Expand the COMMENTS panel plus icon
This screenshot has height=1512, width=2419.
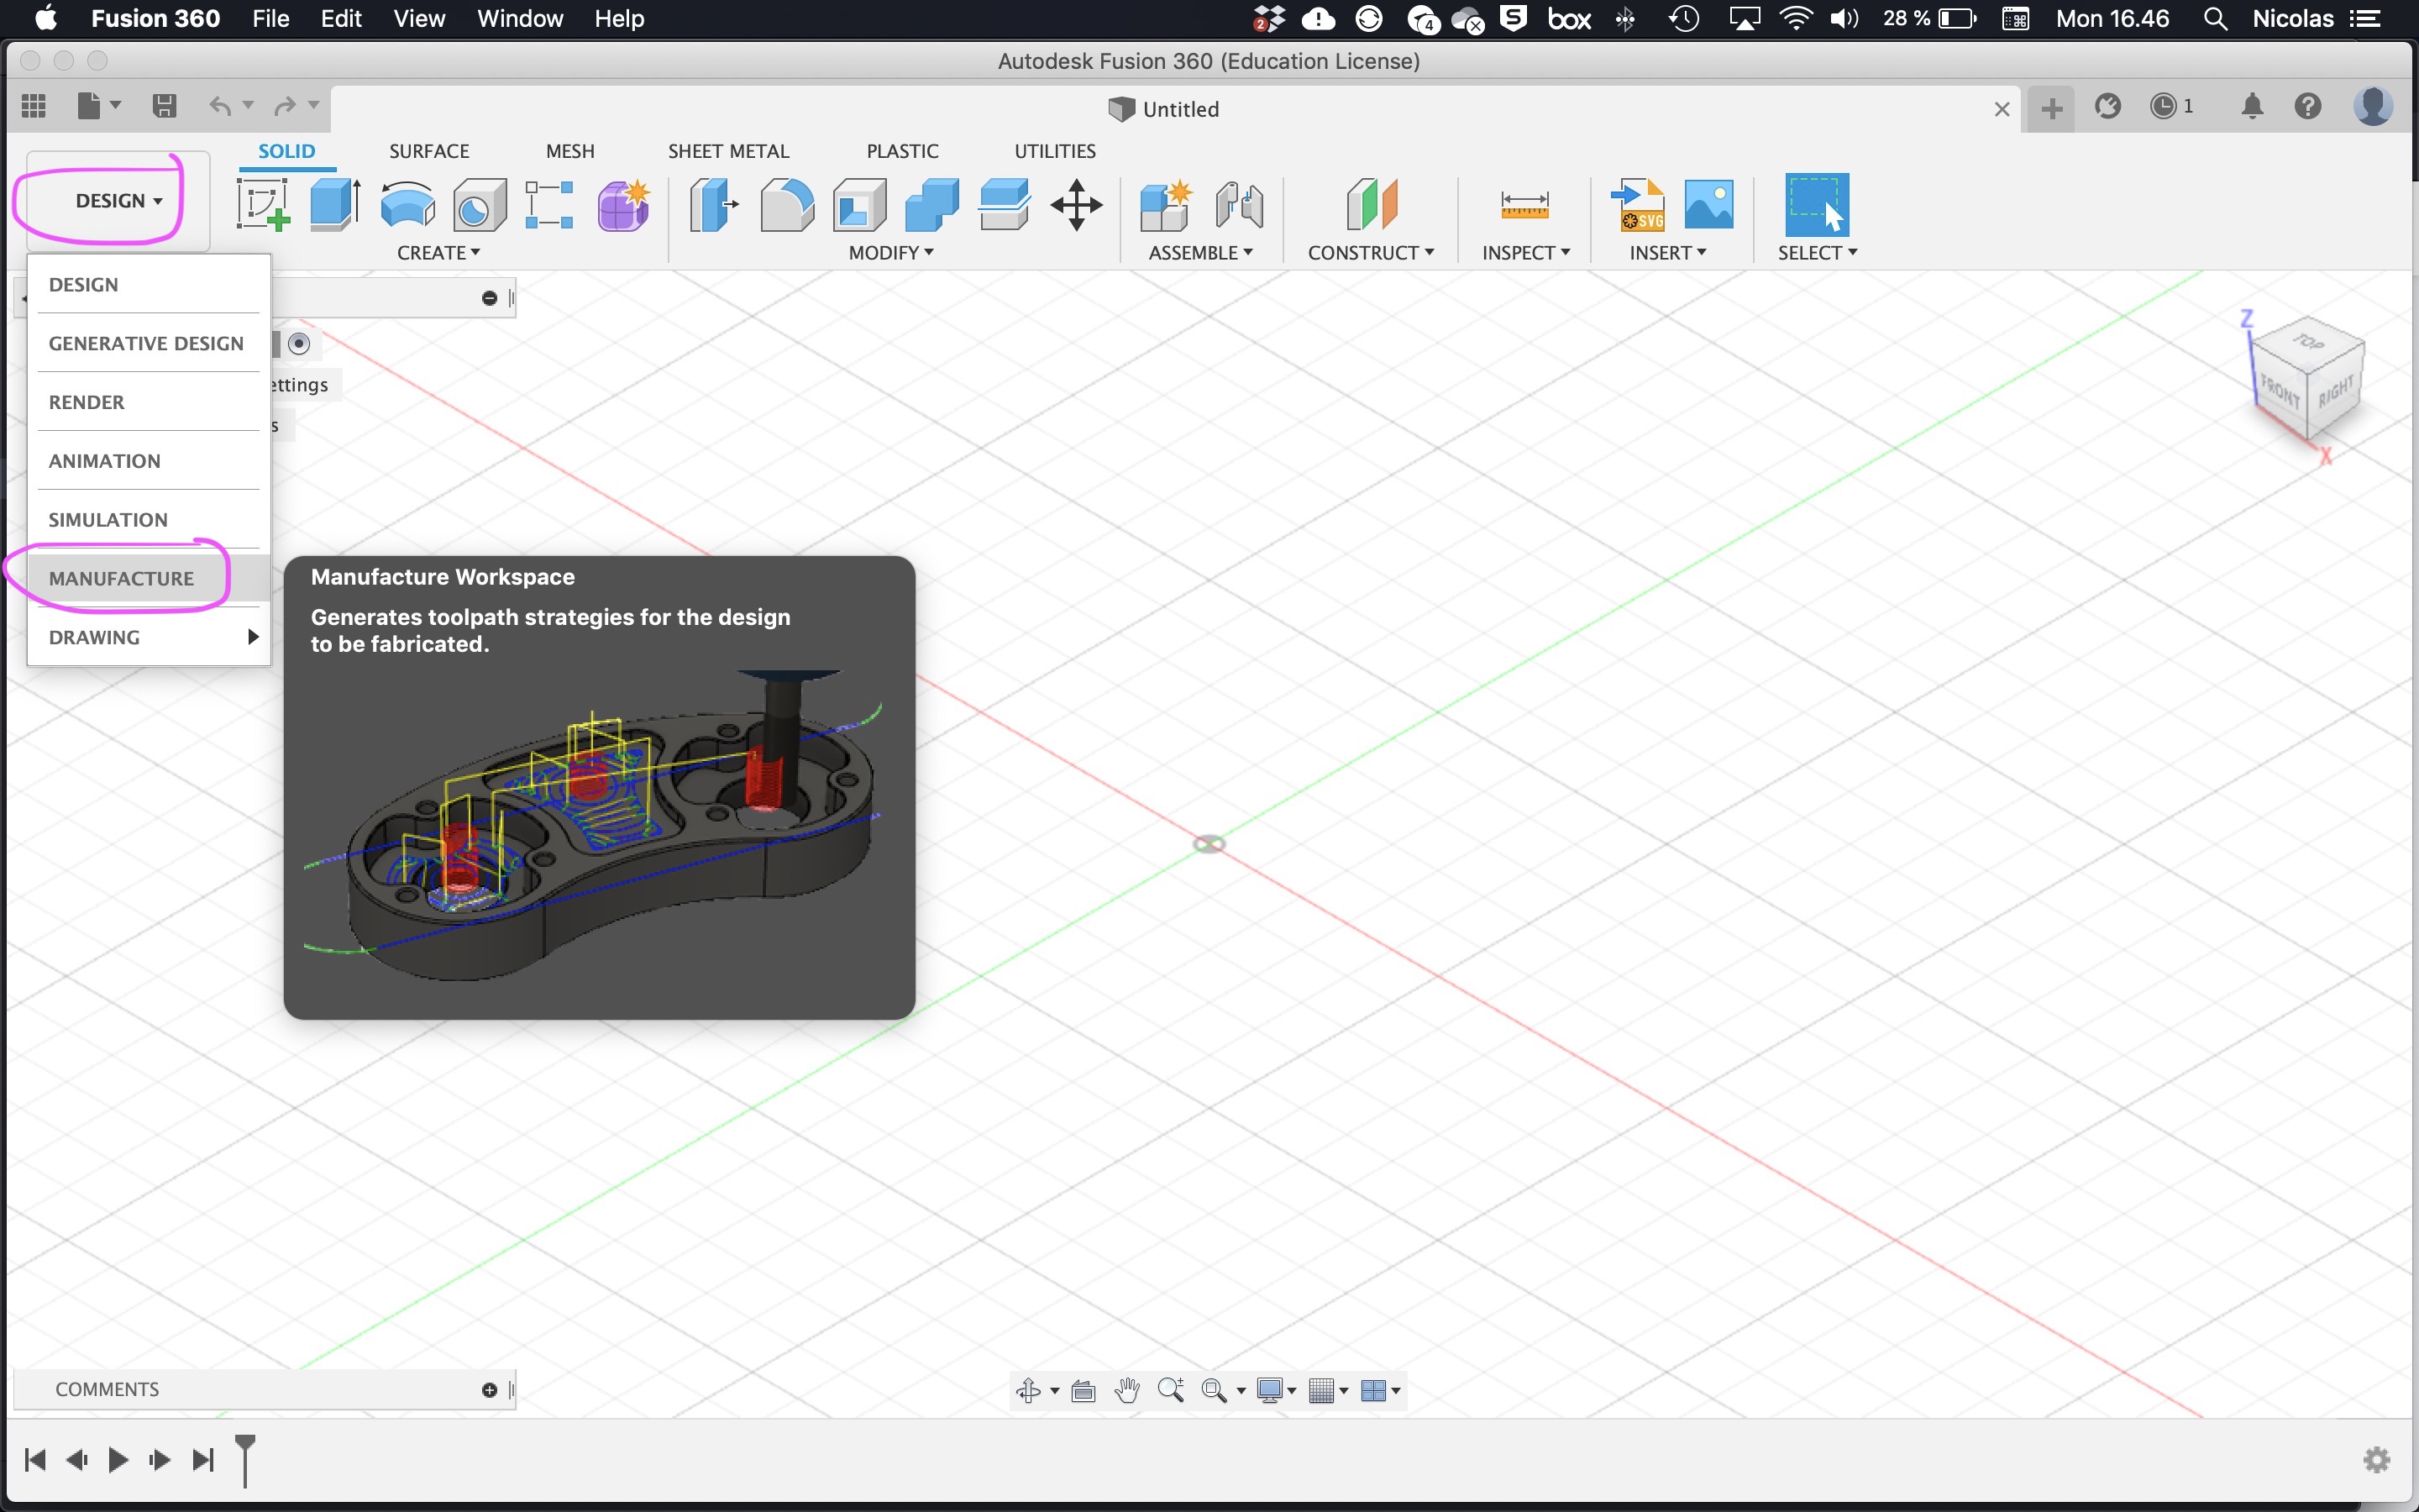[489, 1390]
